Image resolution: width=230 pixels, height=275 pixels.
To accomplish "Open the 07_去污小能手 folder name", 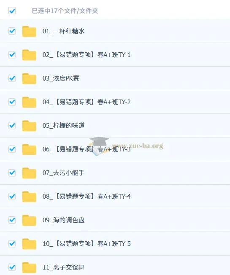I will [63, 173].
